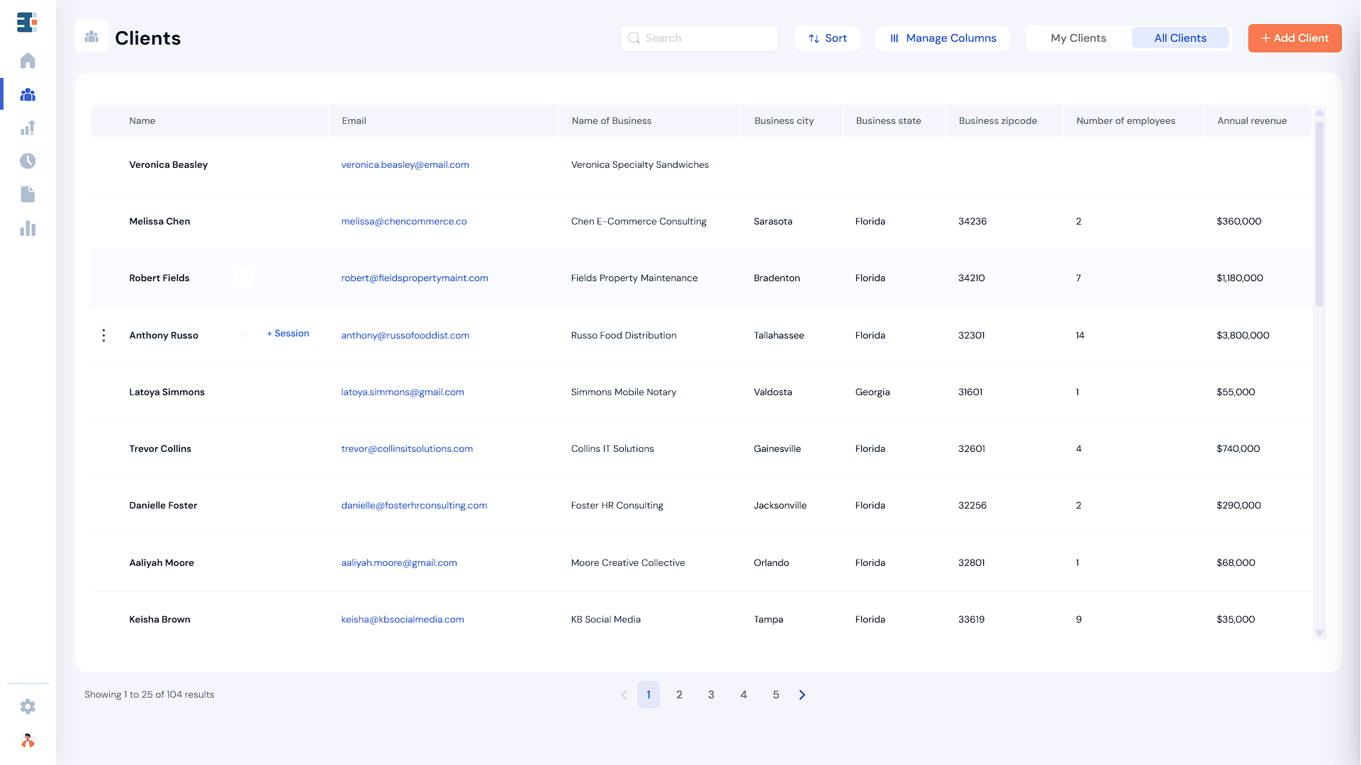The image size is (1361, 765).
Task: Open the growth chart icon in sidebar
Action: point(28,128)
